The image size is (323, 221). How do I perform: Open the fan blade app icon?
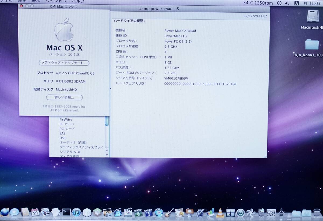[251, 213]
